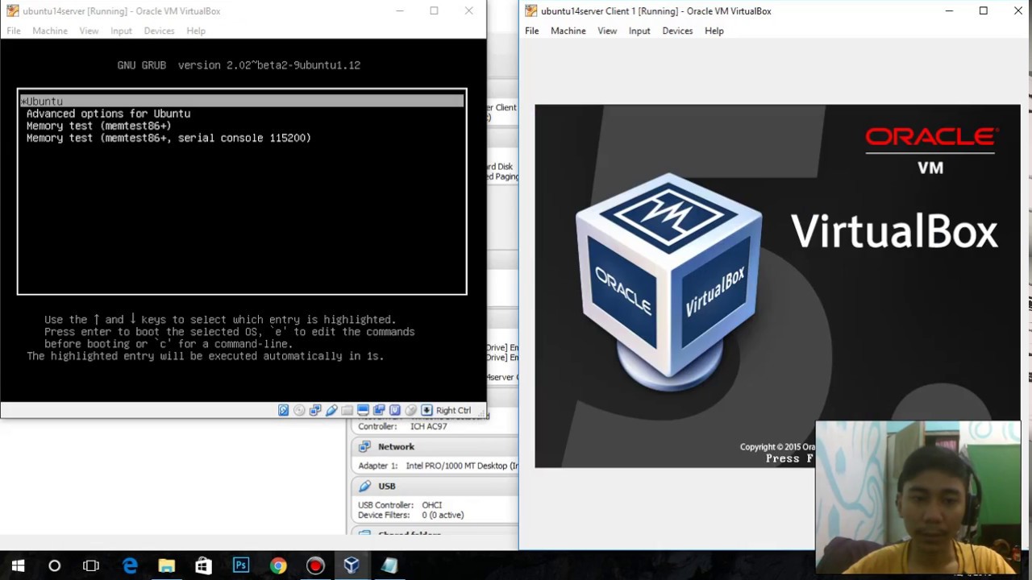This screenshot has width=1032, height=580.
Task: Open Windows Store from the taskbar
Action: point(203,565)
